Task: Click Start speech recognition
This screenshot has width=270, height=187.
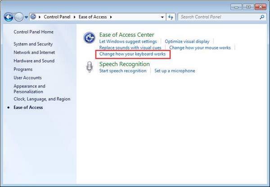Action: coord(123,71)
